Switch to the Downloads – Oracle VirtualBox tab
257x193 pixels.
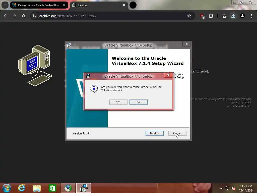tap(39, 5)
